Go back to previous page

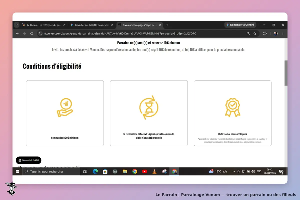click(x=17, y=33)
